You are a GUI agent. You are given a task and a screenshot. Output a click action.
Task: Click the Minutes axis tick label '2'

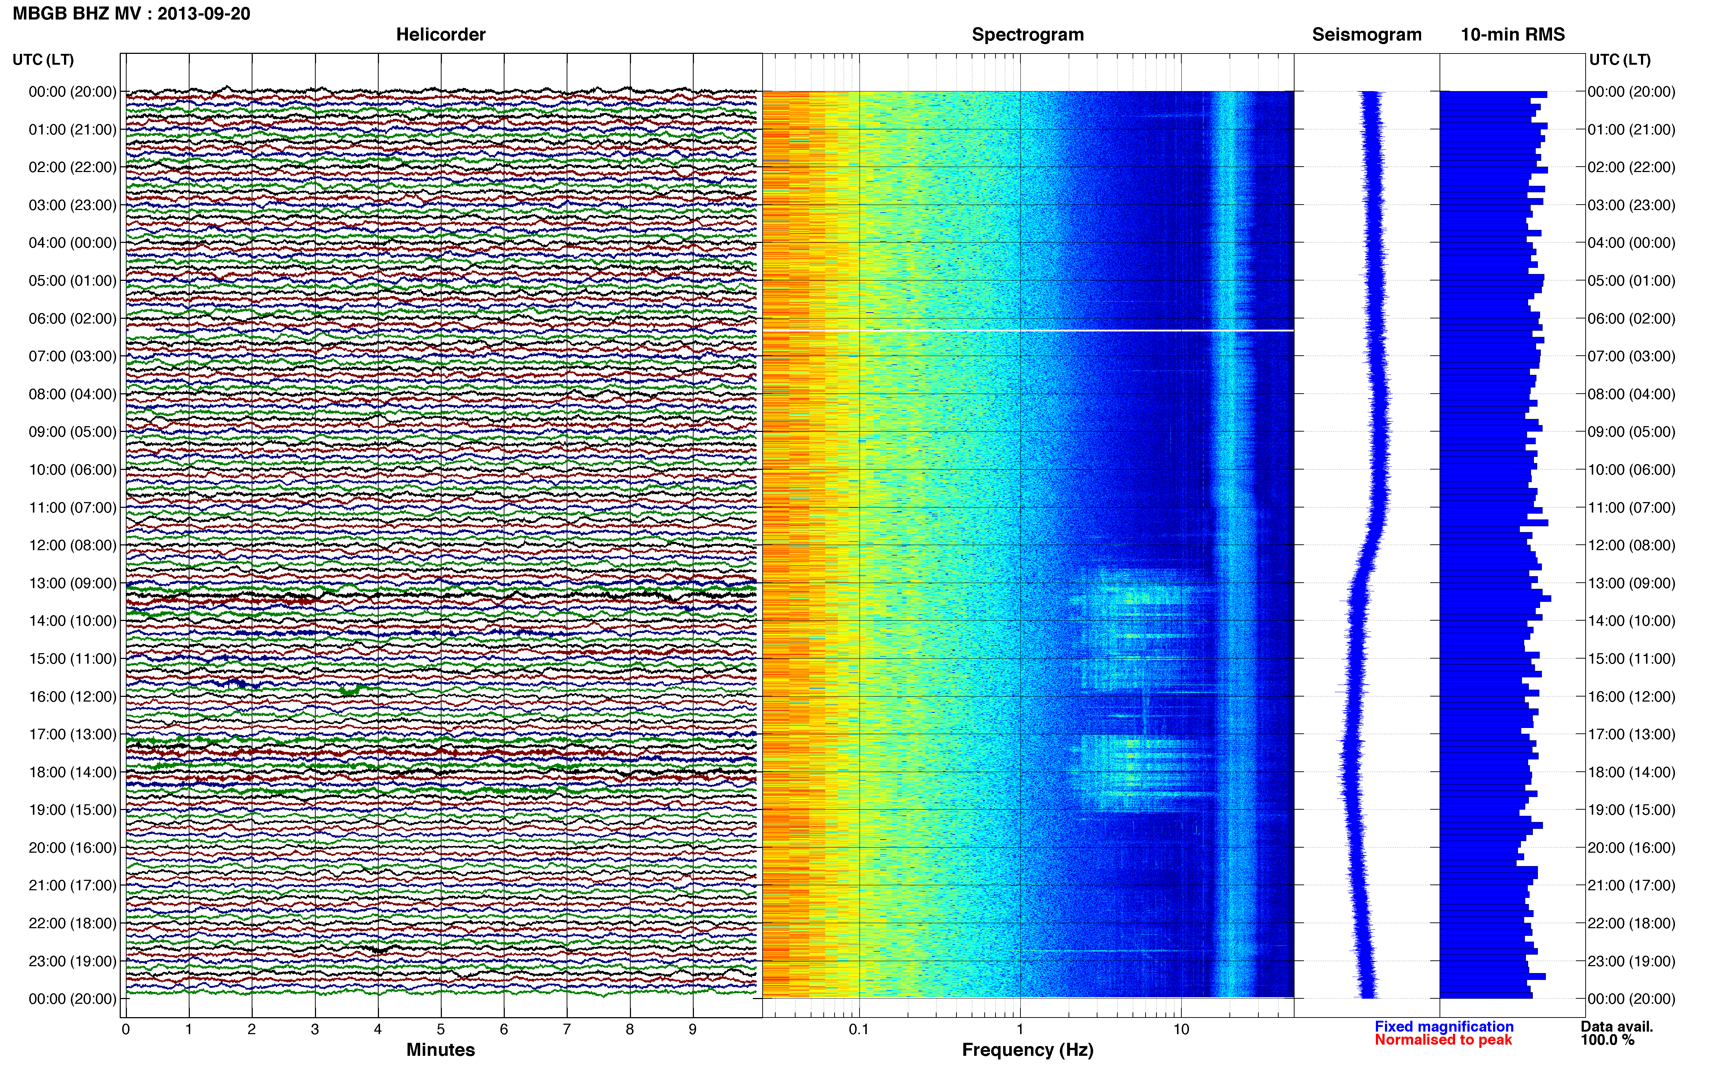(x=252, y=1029)
